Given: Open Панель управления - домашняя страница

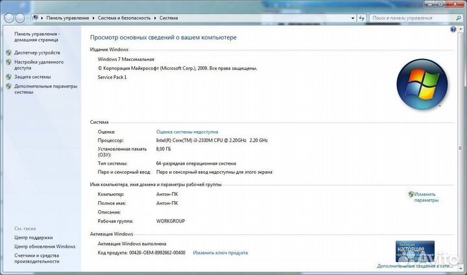Looking at the screenshot, I should (37, 37).
